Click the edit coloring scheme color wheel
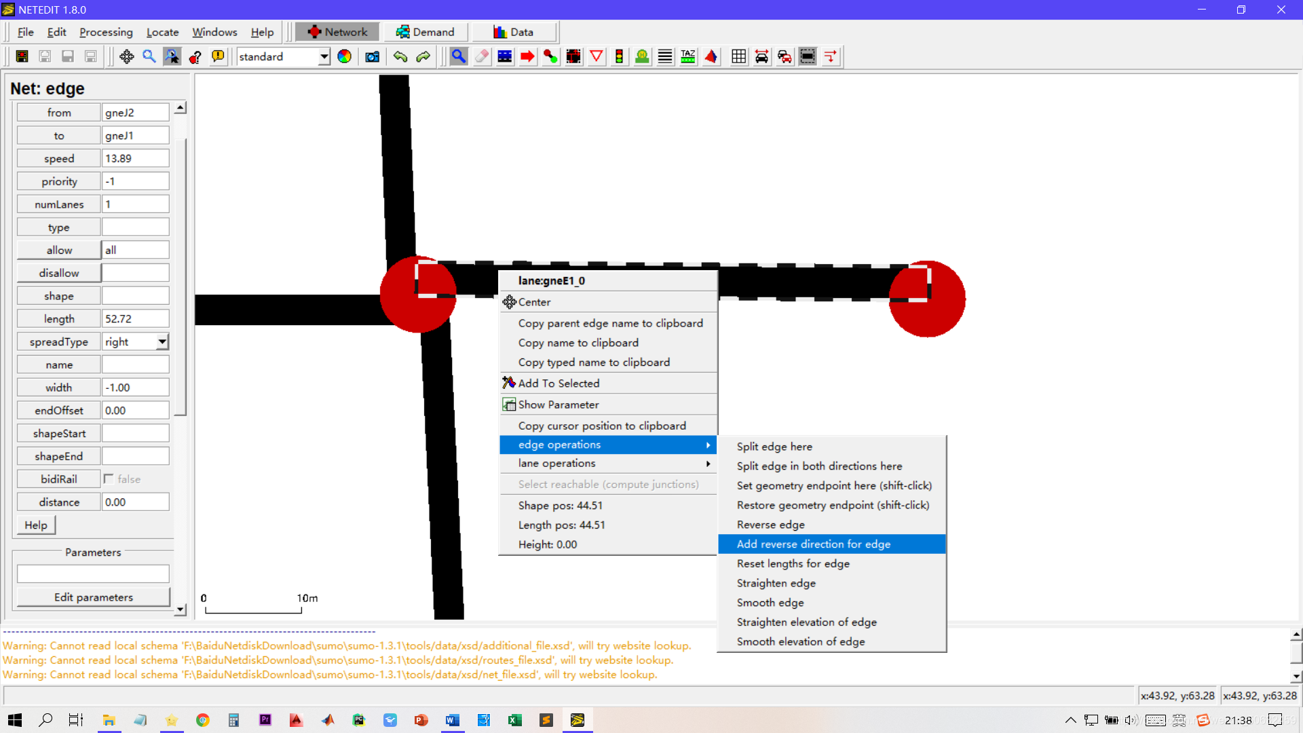 [x=345, y=56]
